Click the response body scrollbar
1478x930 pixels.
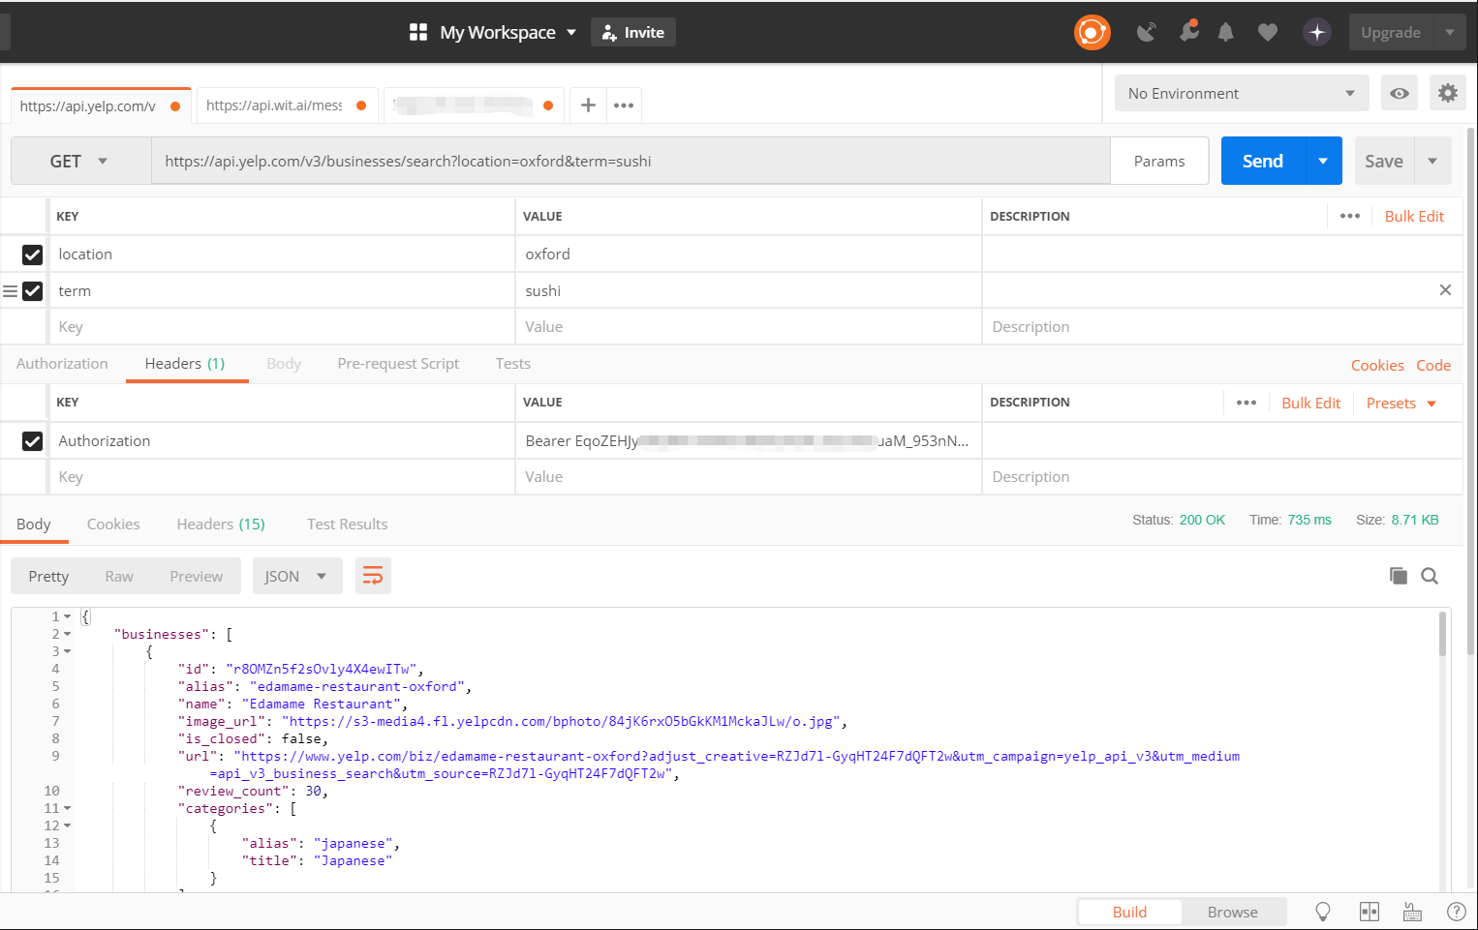(1442, 634)
